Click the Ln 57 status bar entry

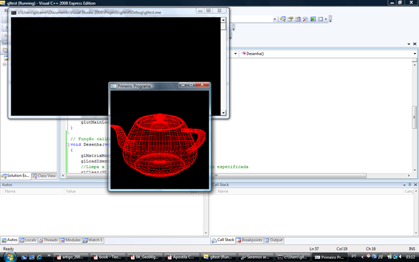pyautogui.click(x=314, y=249)
